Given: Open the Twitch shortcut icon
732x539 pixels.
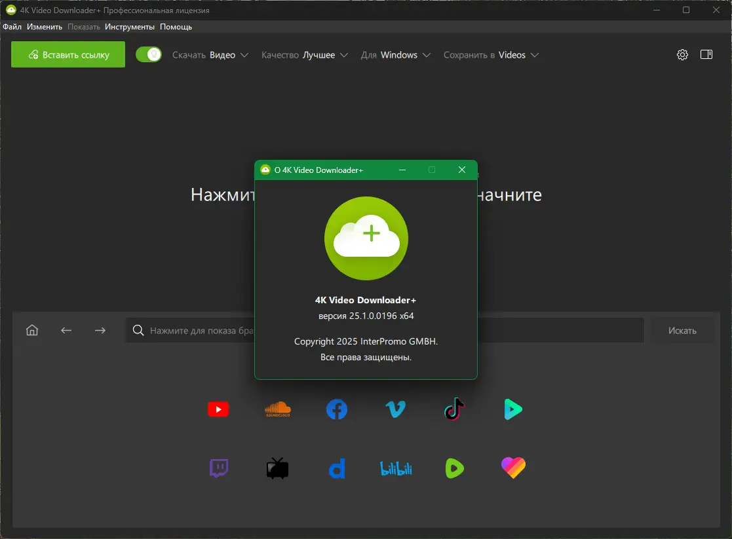Looking at the screenshot, I should tap(218, 468).
